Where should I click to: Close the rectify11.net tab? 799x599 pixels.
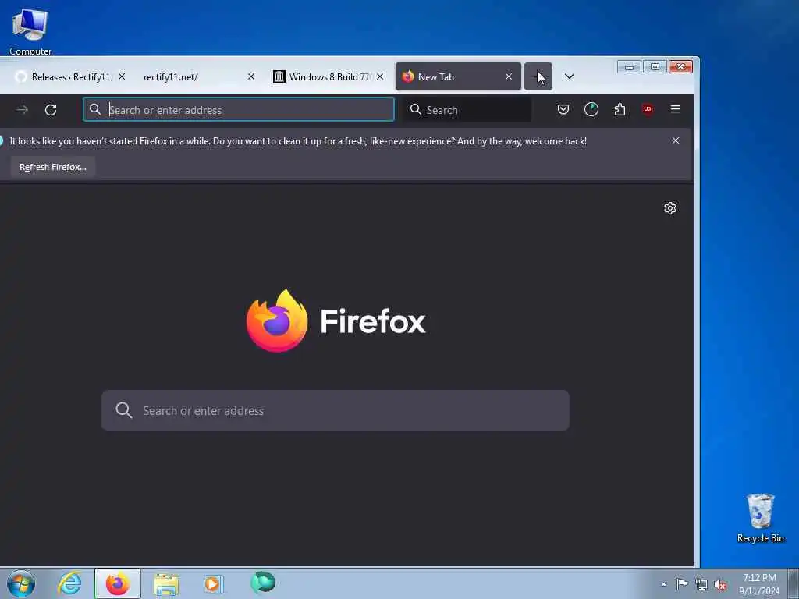[250, 76]
